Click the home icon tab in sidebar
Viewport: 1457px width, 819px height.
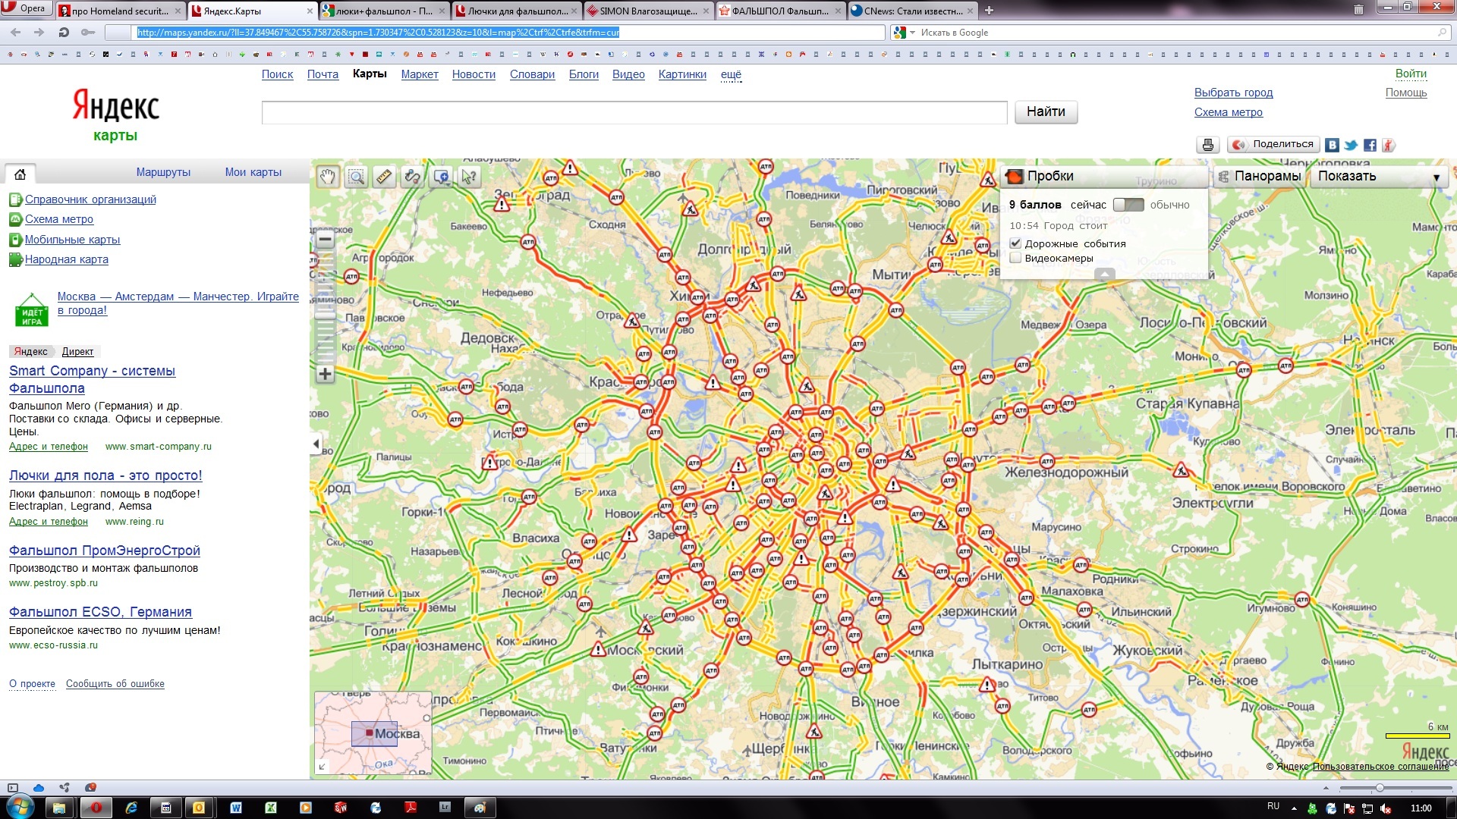pyautogui.click(x=20, y=174)
